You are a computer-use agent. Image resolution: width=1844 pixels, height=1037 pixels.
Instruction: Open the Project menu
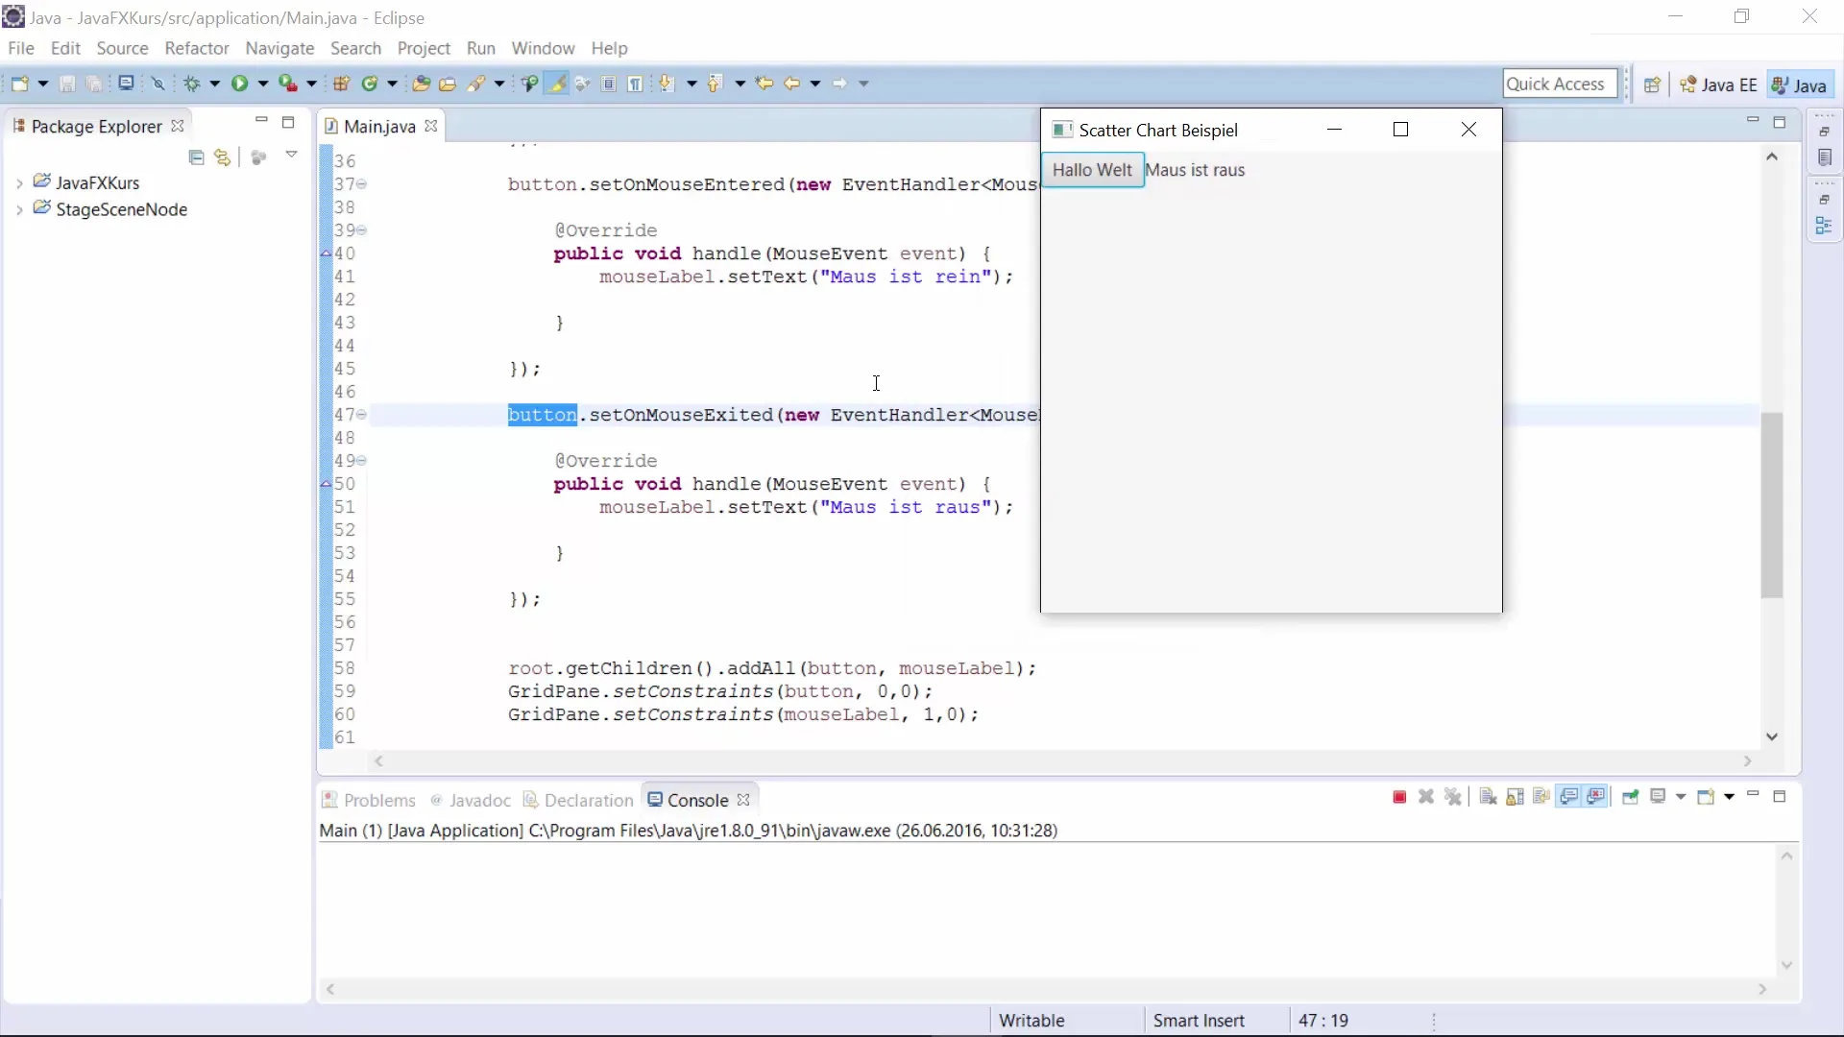coord(424,48)
